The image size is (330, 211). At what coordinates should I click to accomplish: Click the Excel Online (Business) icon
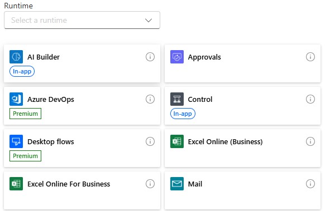click(x=177, y=141)
